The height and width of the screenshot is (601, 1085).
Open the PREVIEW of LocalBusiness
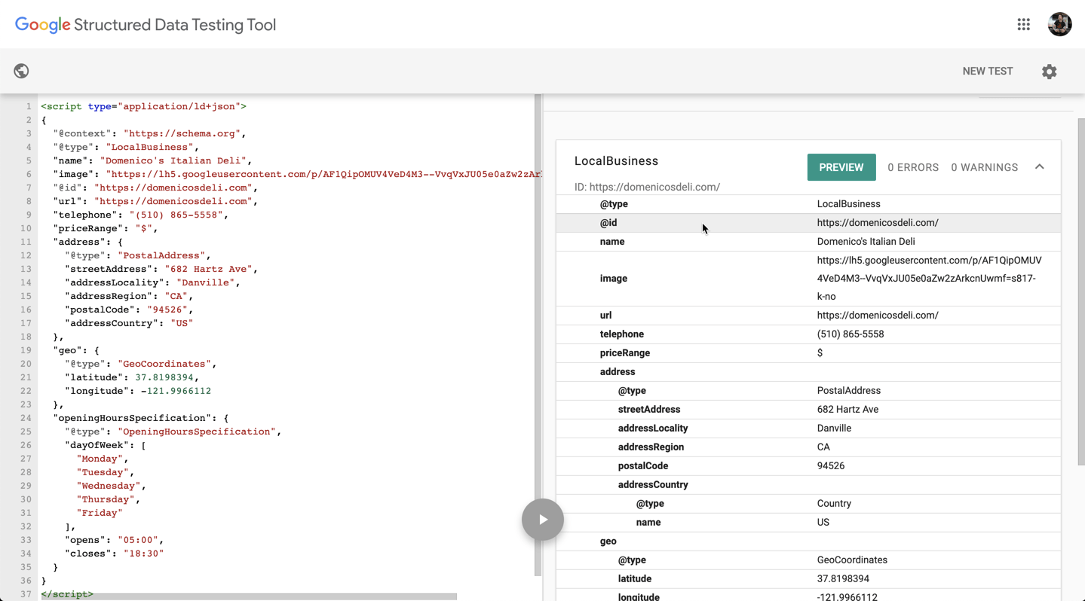pyautogui.click(x=841, y=167)
